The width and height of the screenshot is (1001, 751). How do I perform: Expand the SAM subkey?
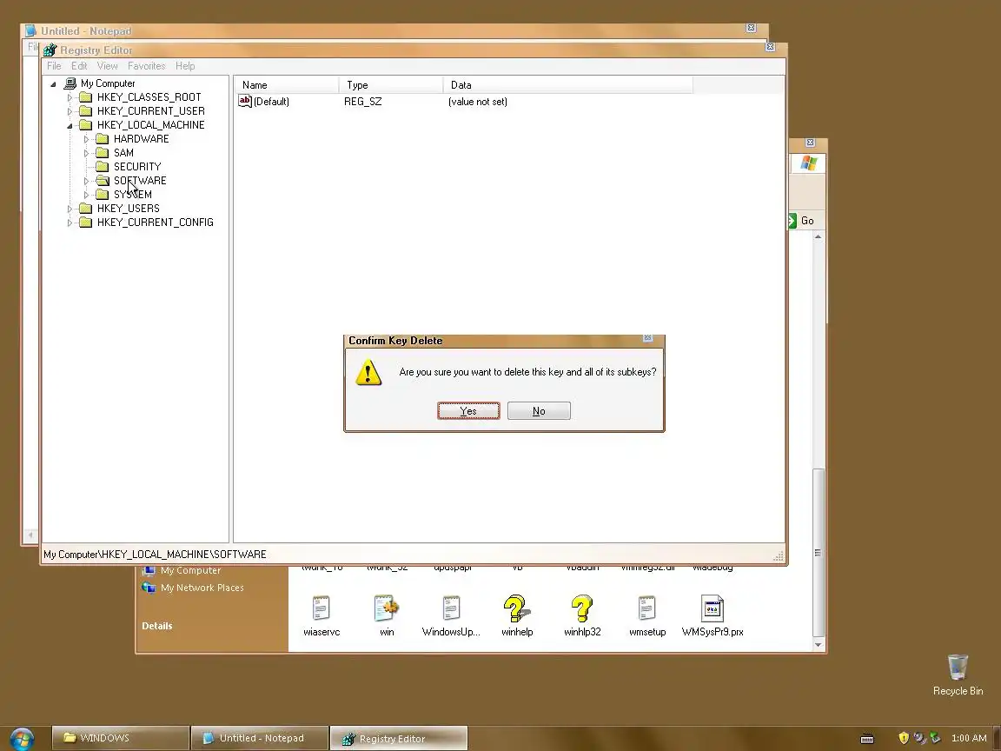coord(86,153)
